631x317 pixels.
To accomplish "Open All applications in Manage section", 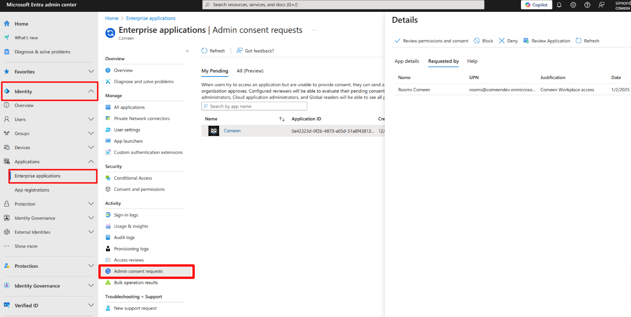I will [x=129, y=108].
